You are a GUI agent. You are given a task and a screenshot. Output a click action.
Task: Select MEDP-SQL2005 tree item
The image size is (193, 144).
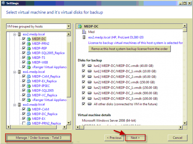coord(43,91)
